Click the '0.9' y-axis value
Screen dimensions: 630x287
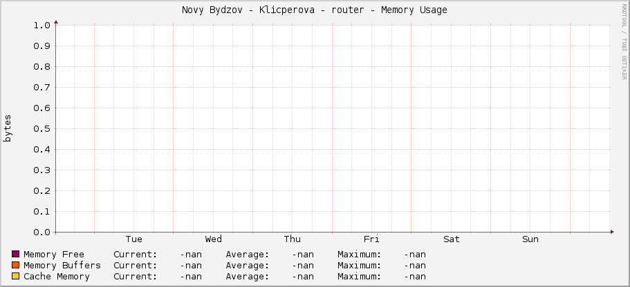tap(41, 46)
